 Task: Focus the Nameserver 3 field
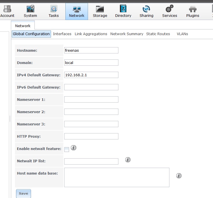tap(91, 124)
